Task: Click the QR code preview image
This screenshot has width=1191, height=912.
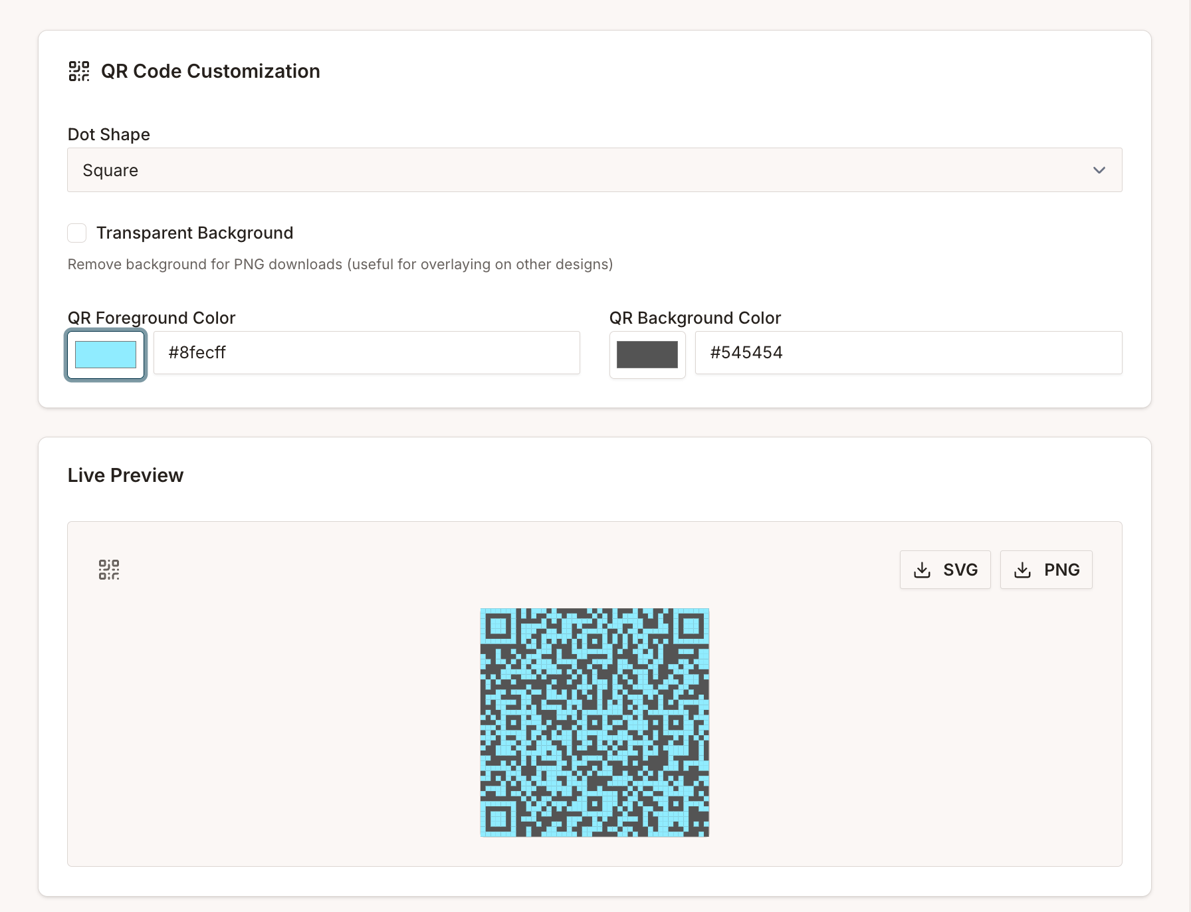Action: [595, 723]
